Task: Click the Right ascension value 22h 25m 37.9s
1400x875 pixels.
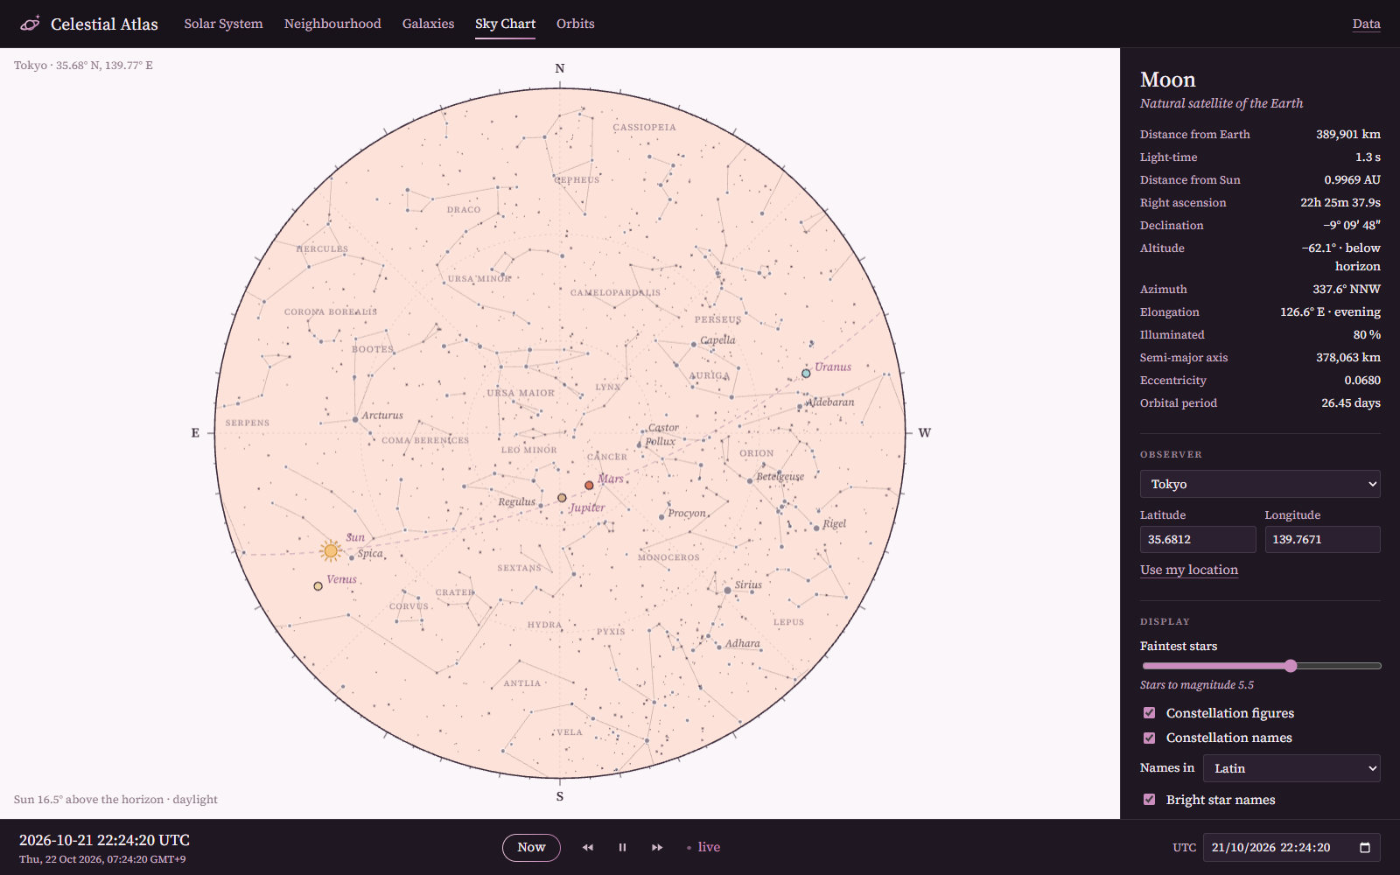Action: click(1340, 202)
